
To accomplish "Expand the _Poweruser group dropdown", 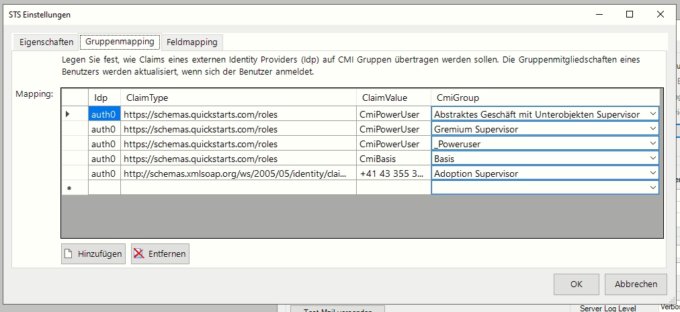I will [x=652, y=144].
